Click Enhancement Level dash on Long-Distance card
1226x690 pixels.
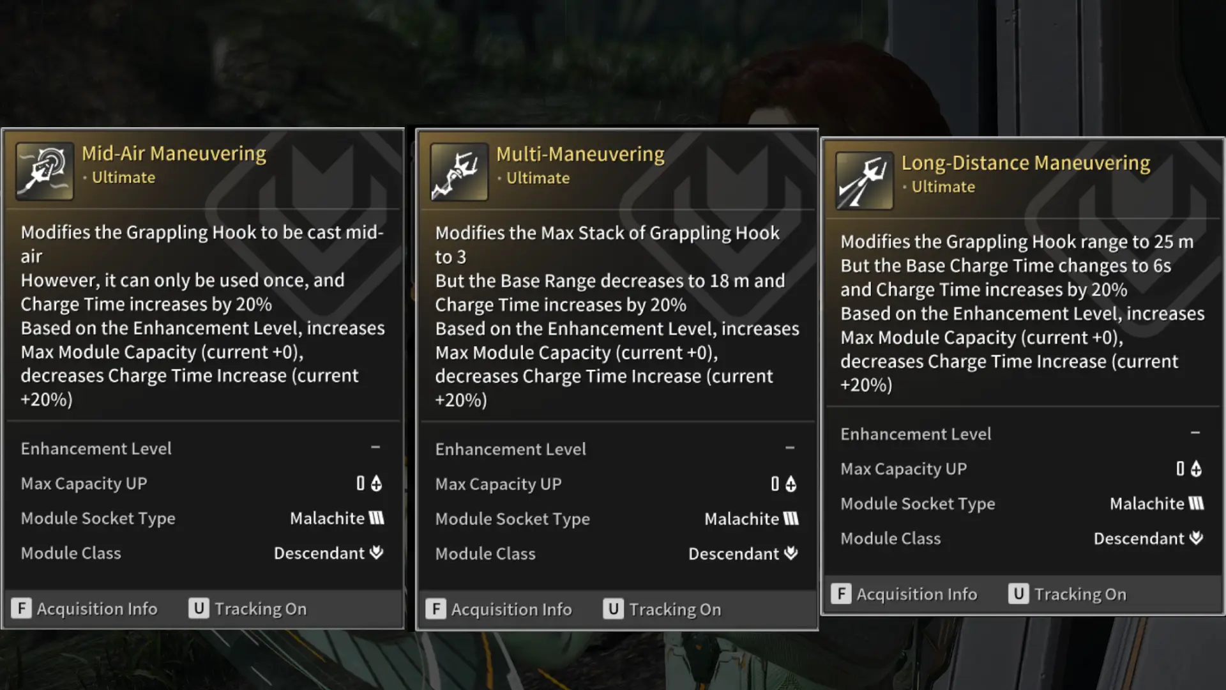1195,433
